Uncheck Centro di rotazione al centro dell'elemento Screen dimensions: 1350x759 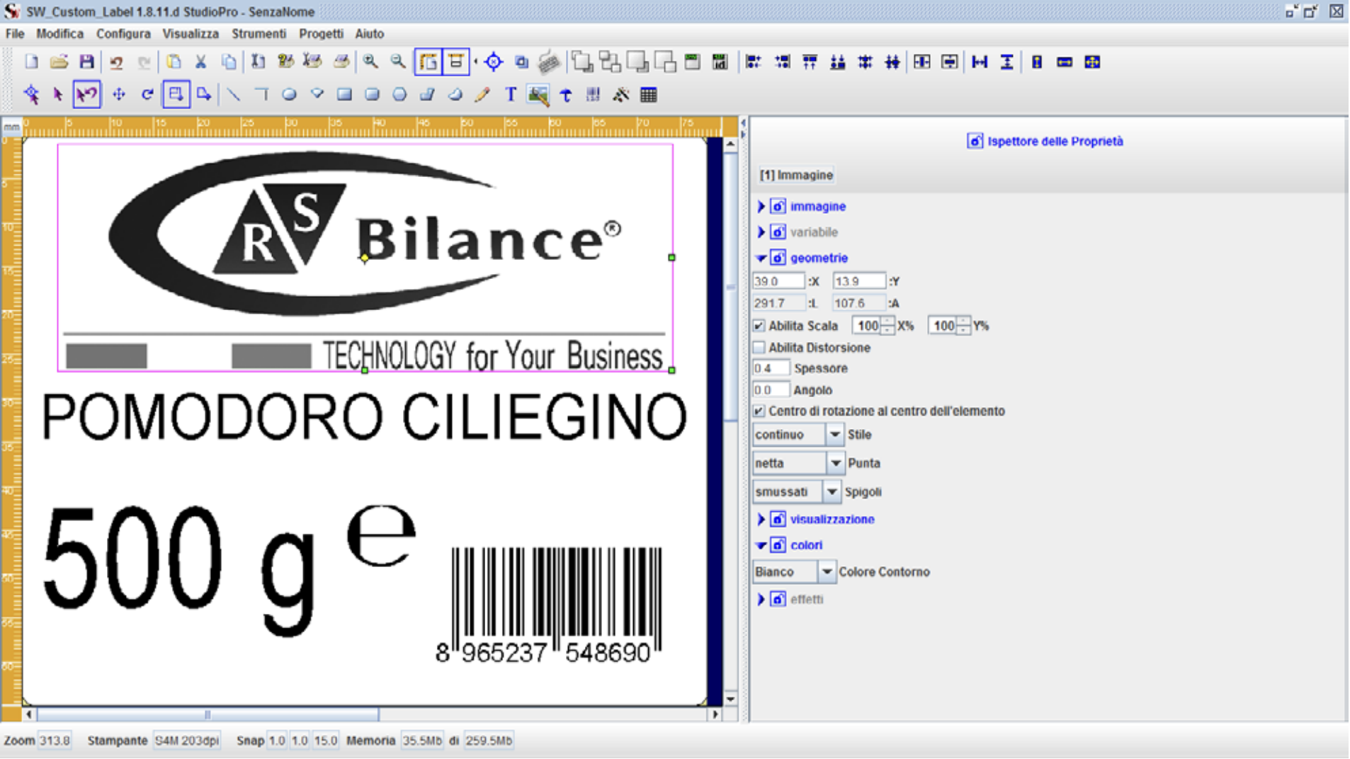click(x=759, y=411)
